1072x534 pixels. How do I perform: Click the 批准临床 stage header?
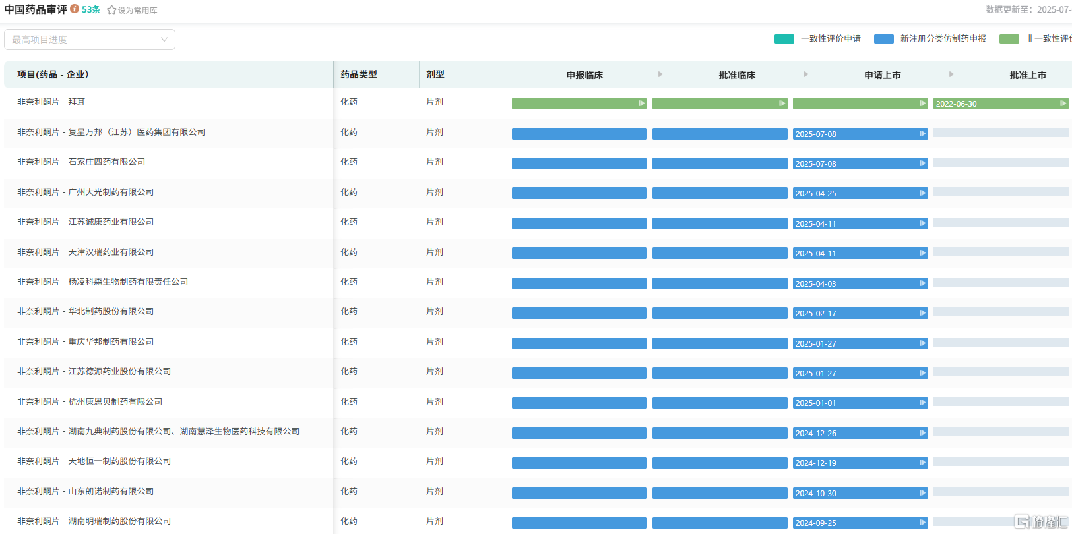(x=737, y=75)
